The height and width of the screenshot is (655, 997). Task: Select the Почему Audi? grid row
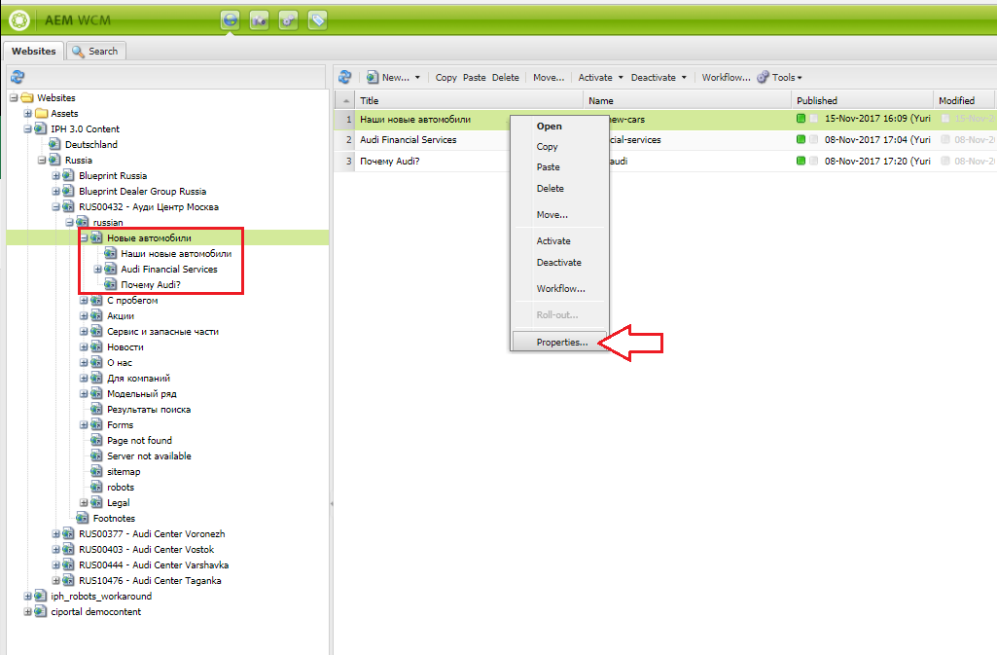coord(665,161)
